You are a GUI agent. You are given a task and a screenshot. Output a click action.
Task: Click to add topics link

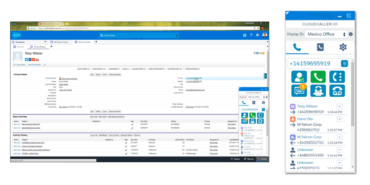[34, 65]
